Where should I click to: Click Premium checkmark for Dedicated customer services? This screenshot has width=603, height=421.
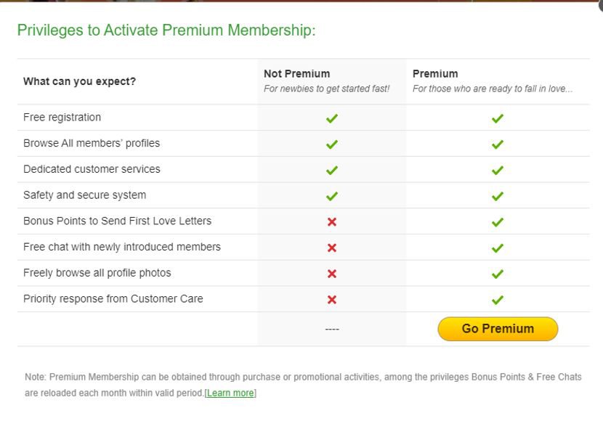[498, 171]
